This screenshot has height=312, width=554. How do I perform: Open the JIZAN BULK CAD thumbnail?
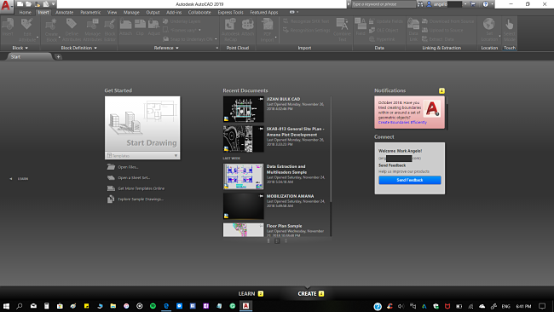[243, 109]
